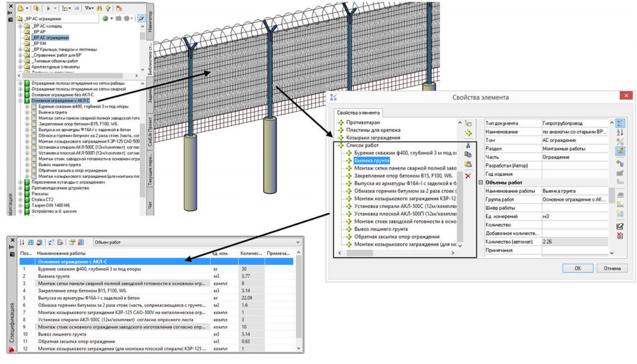The height and width of the screenshot is (364, 637).
Task: Toggle the categorized view button in properties toolbar
Action: 620,123
